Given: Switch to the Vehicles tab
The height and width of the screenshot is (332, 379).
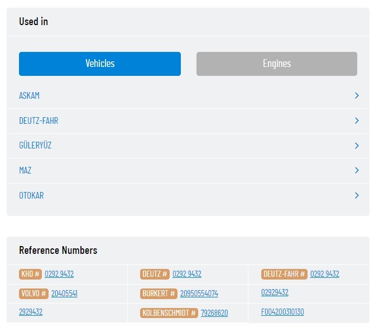Looking at the screenshot, I should (x=100, y=64).
